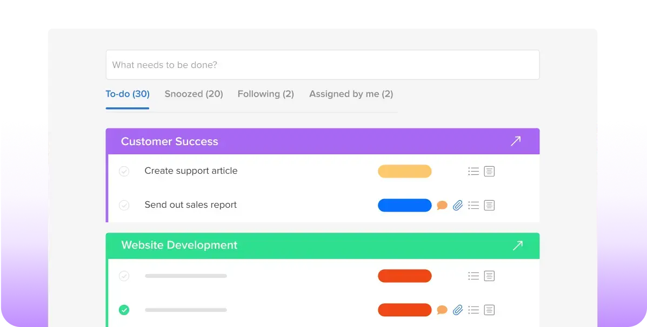Open the notes icon on Send out sales report

click(489, 205)
